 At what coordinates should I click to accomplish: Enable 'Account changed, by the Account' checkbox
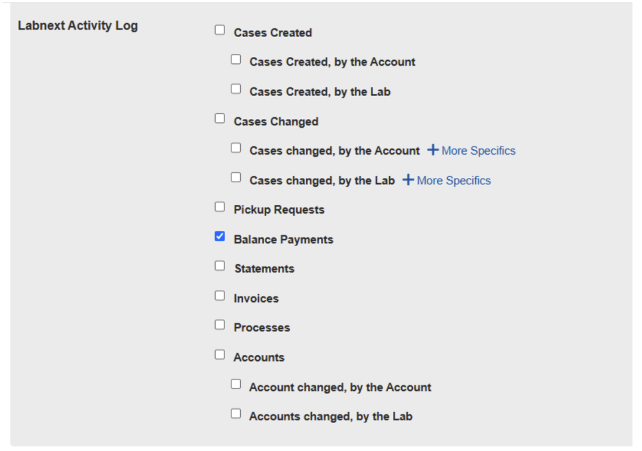(236, 384)
